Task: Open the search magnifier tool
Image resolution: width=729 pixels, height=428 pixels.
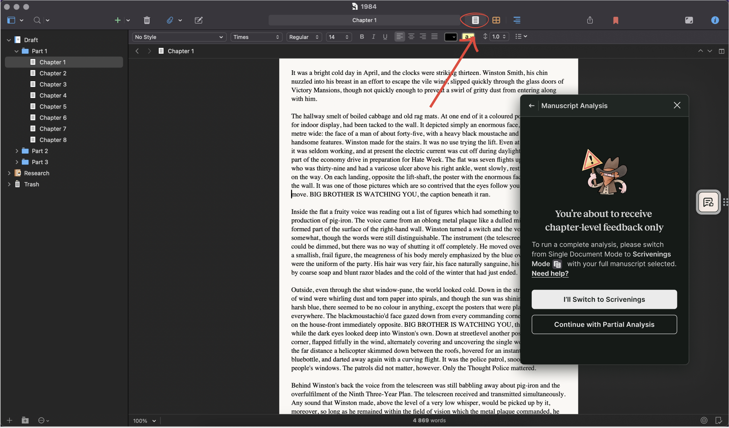Action: tap(37, 20)
